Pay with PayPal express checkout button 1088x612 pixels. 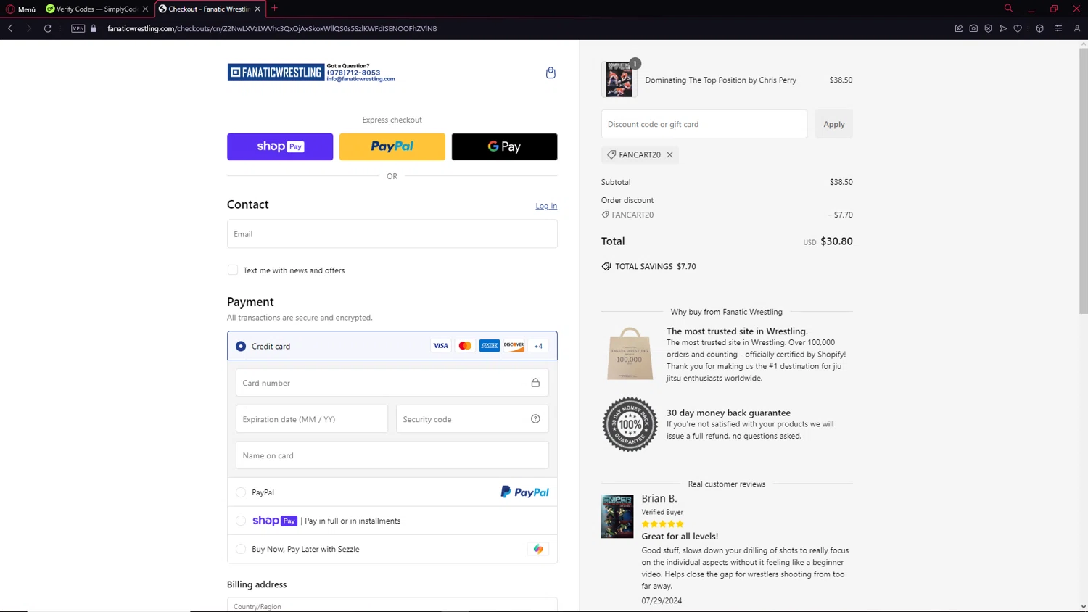[392, 146]
